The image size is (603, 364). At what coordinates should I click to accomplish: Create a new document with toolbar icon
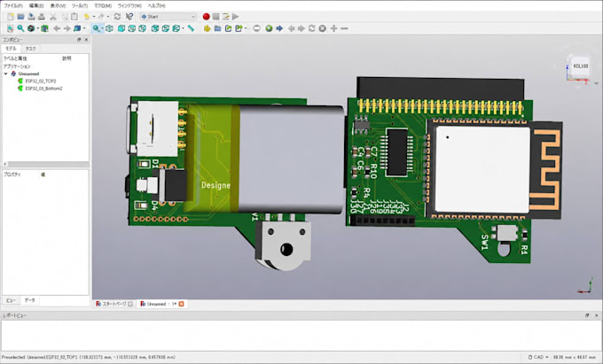click(x=11, y=17)
